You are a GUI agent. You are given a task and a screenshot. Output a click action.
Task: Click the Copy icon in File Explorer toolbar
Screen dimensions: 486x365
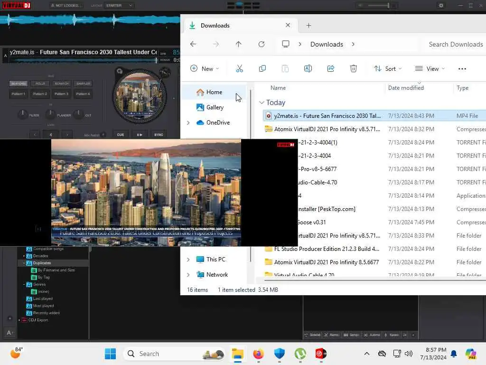coord(262,68)
